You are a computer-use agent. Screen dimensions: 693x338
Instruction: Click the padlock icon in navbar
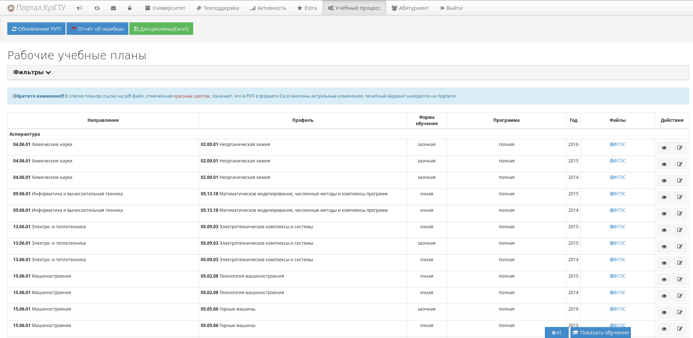tap(129, 8)
